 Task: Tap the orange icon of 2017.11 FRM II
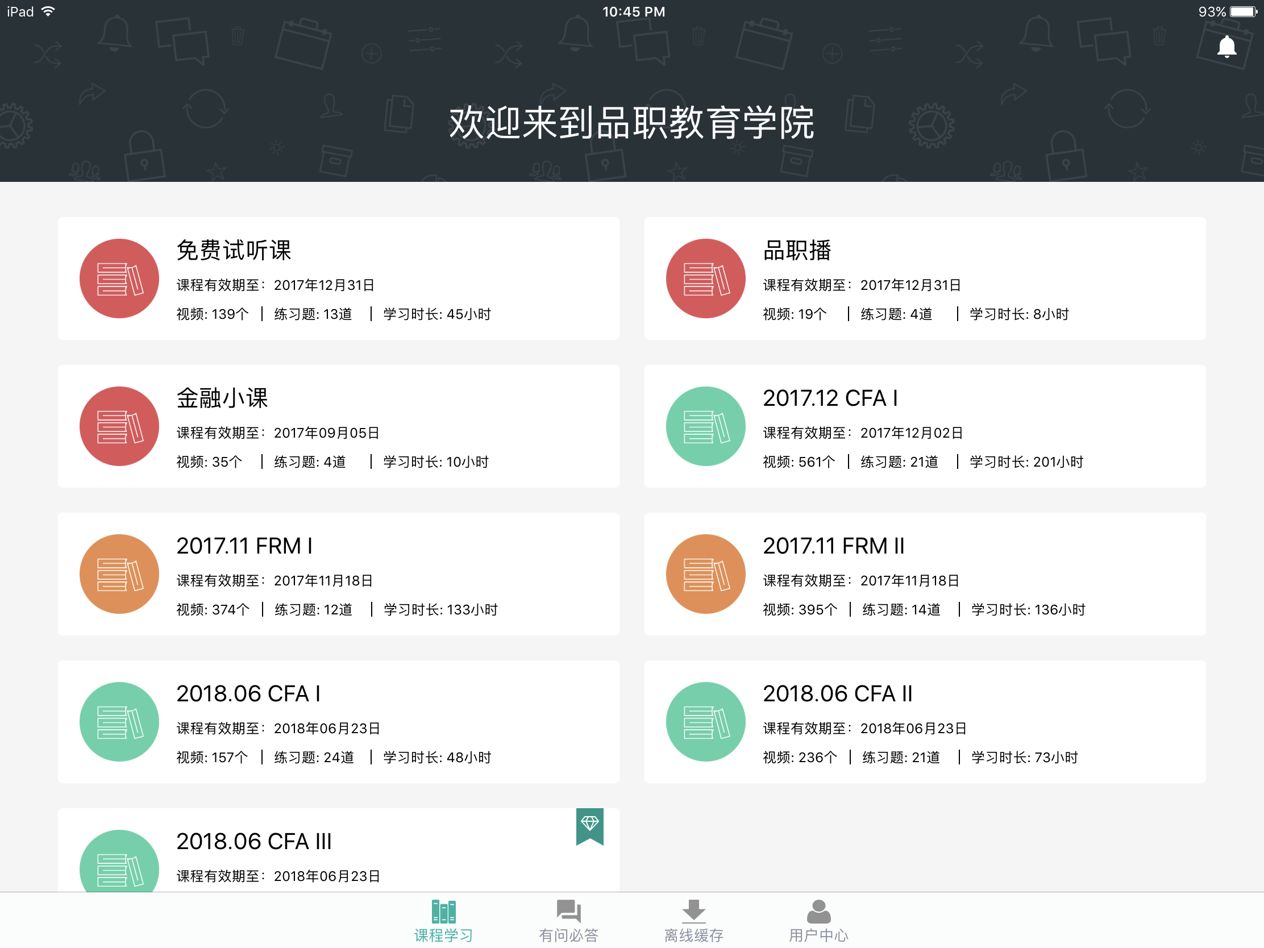pos(706,573)
